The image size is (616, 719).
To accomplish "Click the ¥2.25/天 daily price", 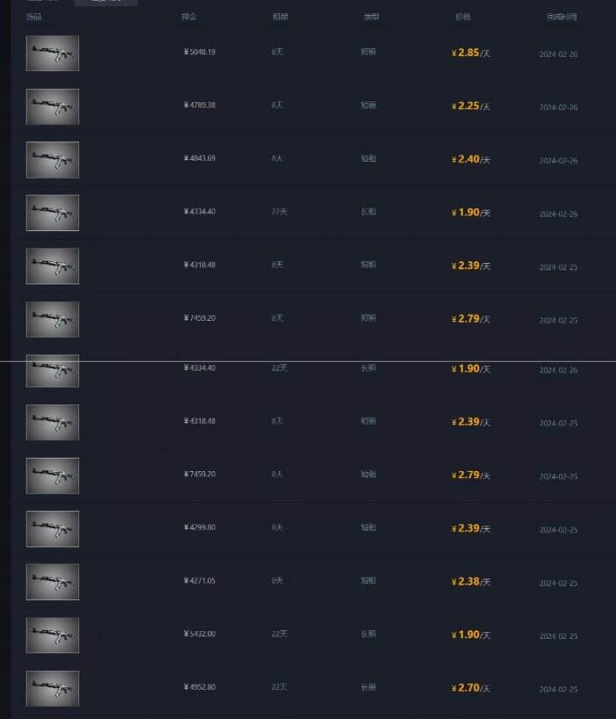I will (x=471, y=106).
